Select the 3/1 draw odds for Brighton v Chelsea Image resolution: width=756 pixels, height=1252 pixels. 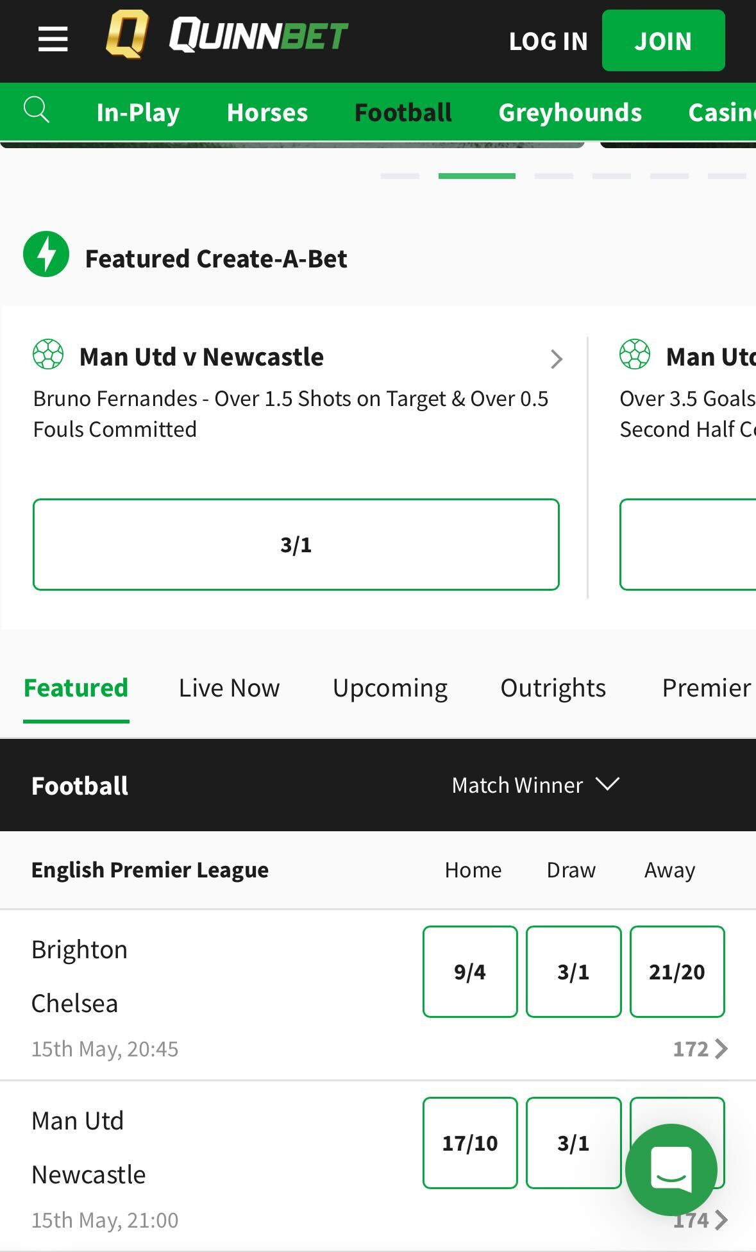573,972
